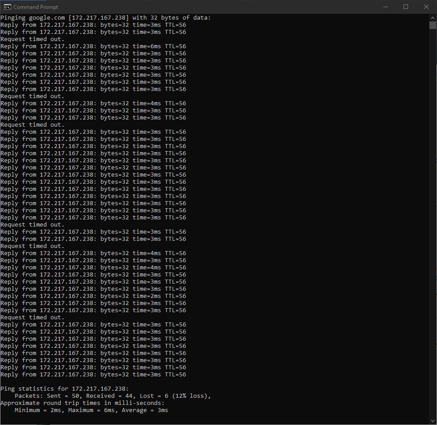This screenshot has width=437, height=425.
Task: Click the vertical scrollbar thumb
Action: (x=432, y=25)
